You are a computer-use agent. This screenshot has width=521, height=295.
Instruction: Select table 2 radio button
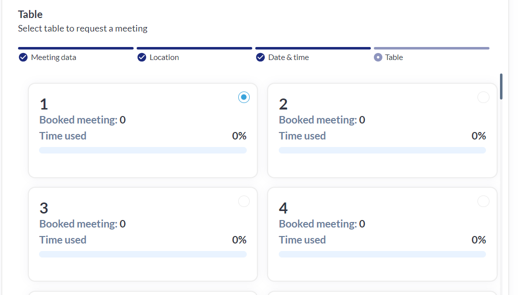[483, 97]
